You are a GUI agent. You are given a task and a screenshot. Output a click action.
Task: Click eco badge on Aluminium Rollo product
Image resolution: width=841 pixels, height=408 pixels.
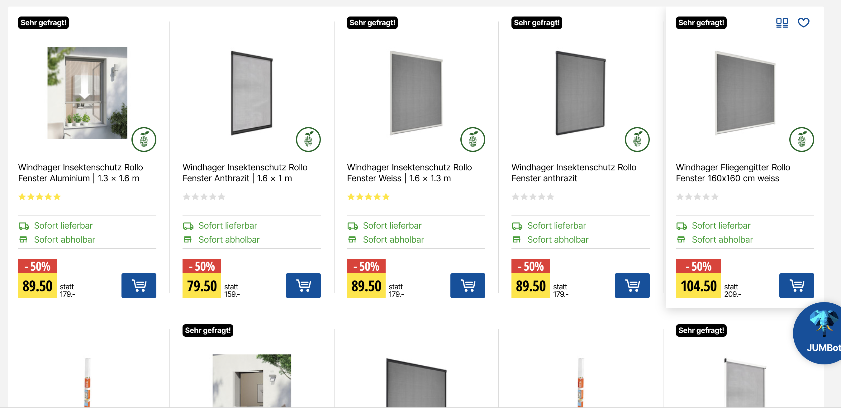click(x=144, y=140)
